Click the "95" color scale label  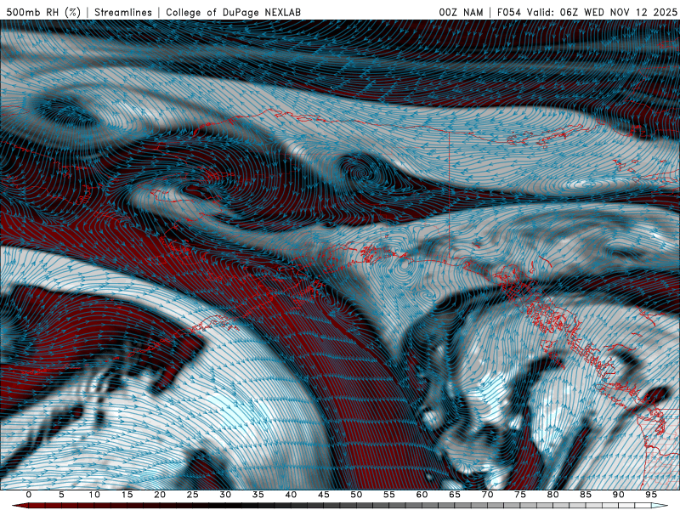[x=651, y=495]
